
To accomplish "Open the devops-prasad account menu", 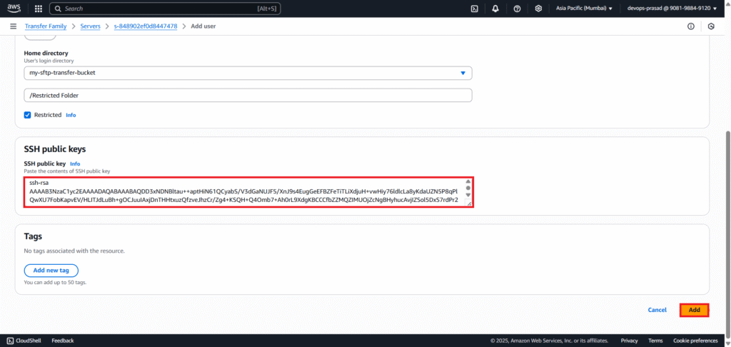I will click(672, 9).
